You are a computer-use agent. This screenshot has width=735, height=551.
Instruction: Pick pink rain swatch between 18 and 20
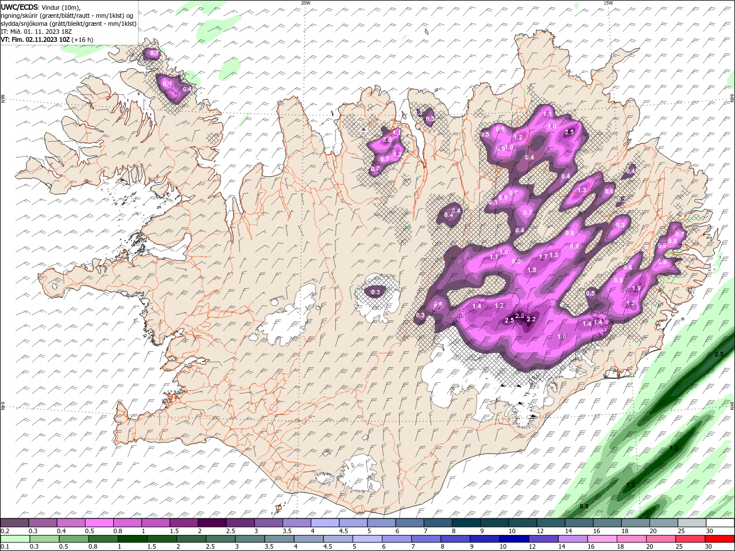(x=631, y=539)
